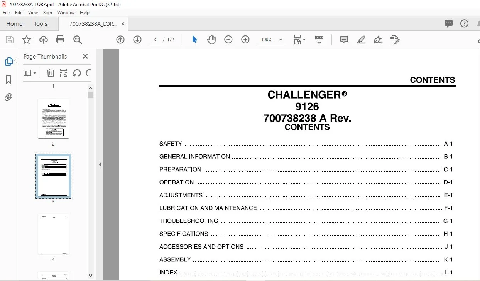
Task: Zoom in with the plus icon
Action: 245,40
